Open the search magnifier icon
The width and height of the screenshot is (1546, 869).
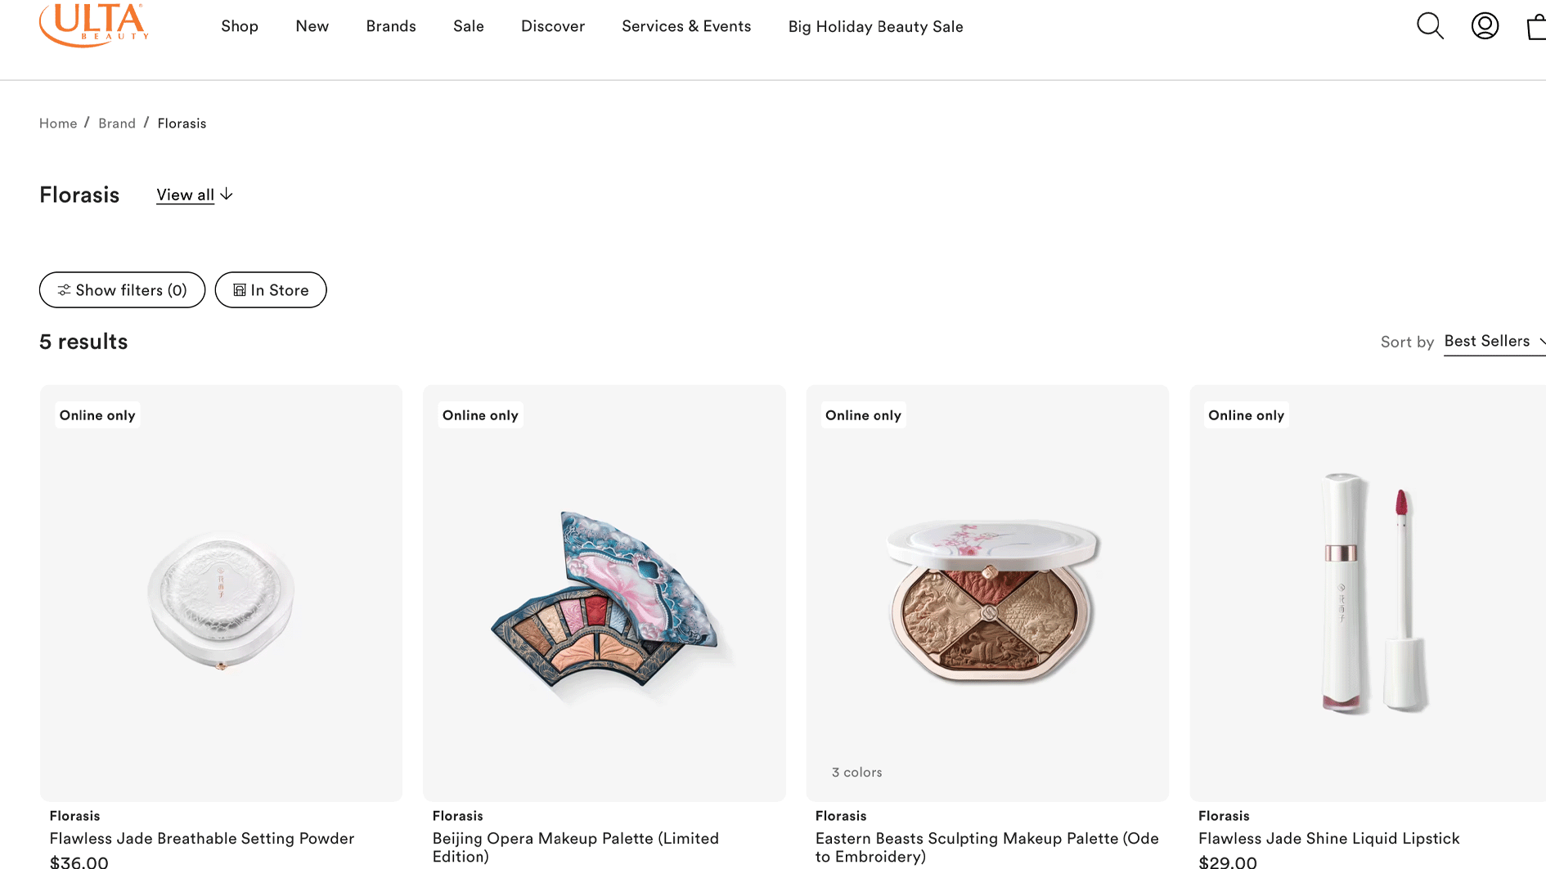click(1430, 26)
